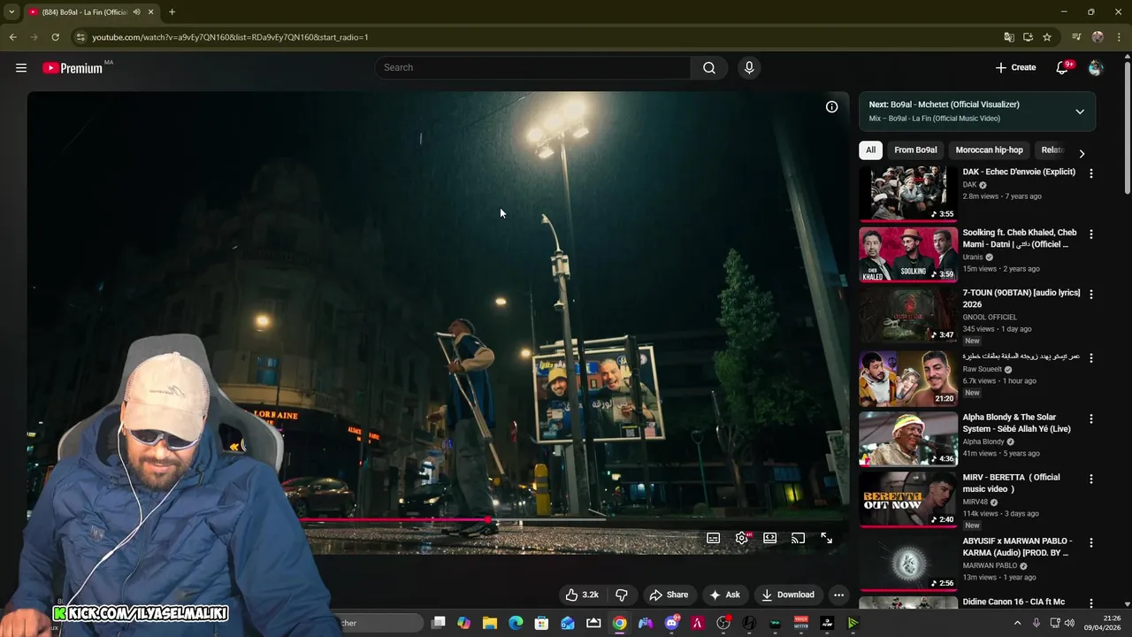Open options for DAK Echec D'envoie video
Viewport: 1132px width, 637px height.
tap(1090, 173)
